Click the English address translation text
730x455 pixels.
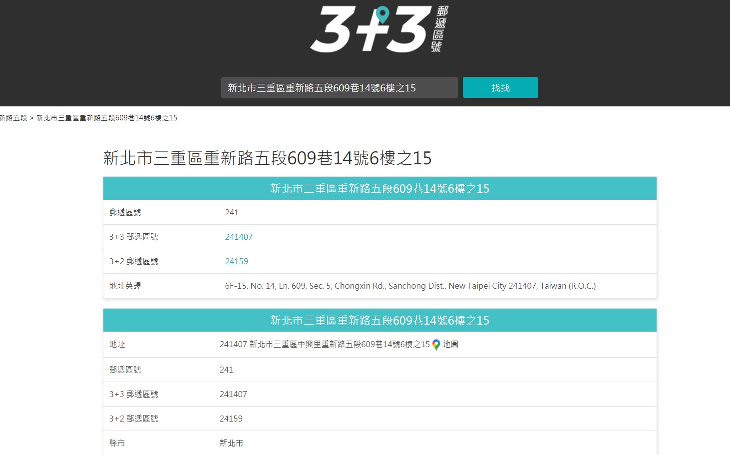click(x=410, y=286)
